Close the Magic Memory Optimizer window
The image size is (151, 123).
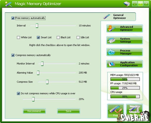click(146, 4)
